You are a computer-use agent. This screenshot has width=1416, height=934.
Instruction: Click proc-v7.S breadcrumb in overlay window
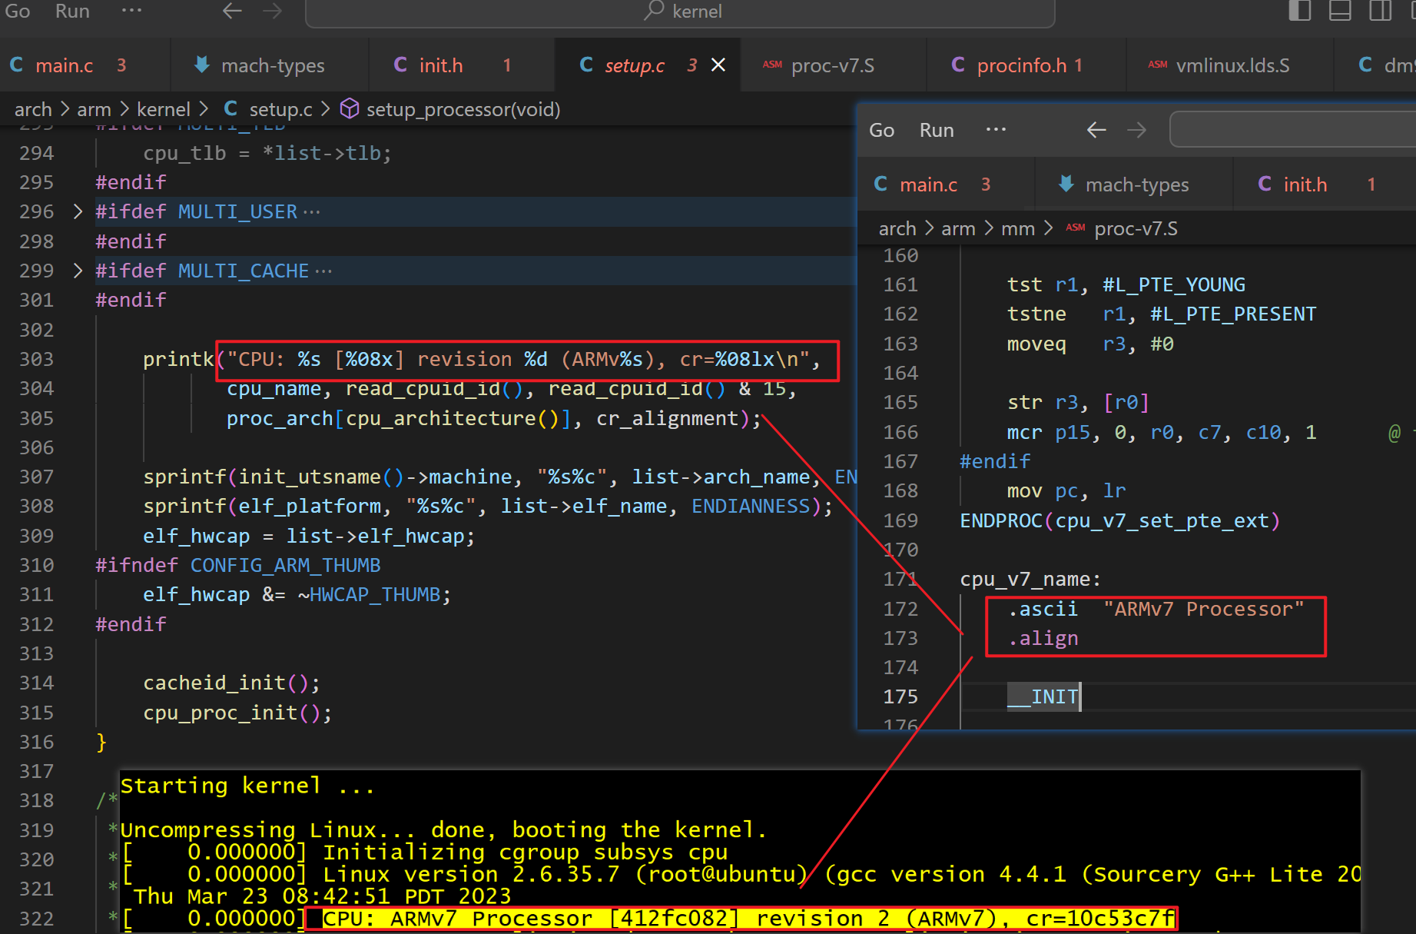pyautogui.click(x=1123, y=228)
